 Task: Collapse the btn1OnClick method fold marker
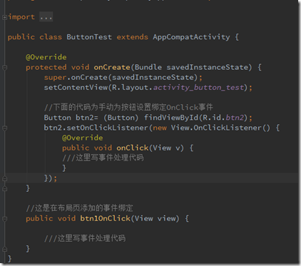coord(4,219)
